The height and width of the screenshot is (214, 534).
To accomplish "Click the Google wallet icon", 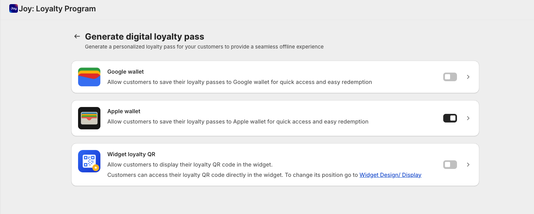I will (89, 77).
